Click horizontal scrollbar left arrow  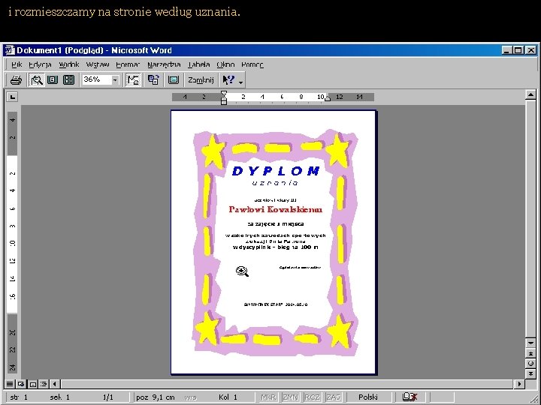[x=55, y=384]
